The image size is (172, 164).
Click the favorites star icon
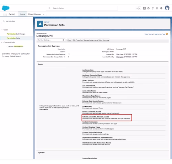click(x=137, y=8)
